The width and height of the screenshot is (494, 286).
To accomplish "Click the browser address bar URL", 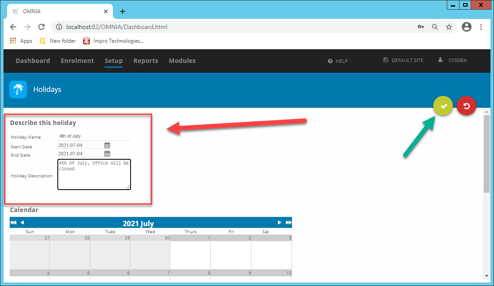I will tap(116, 27).
